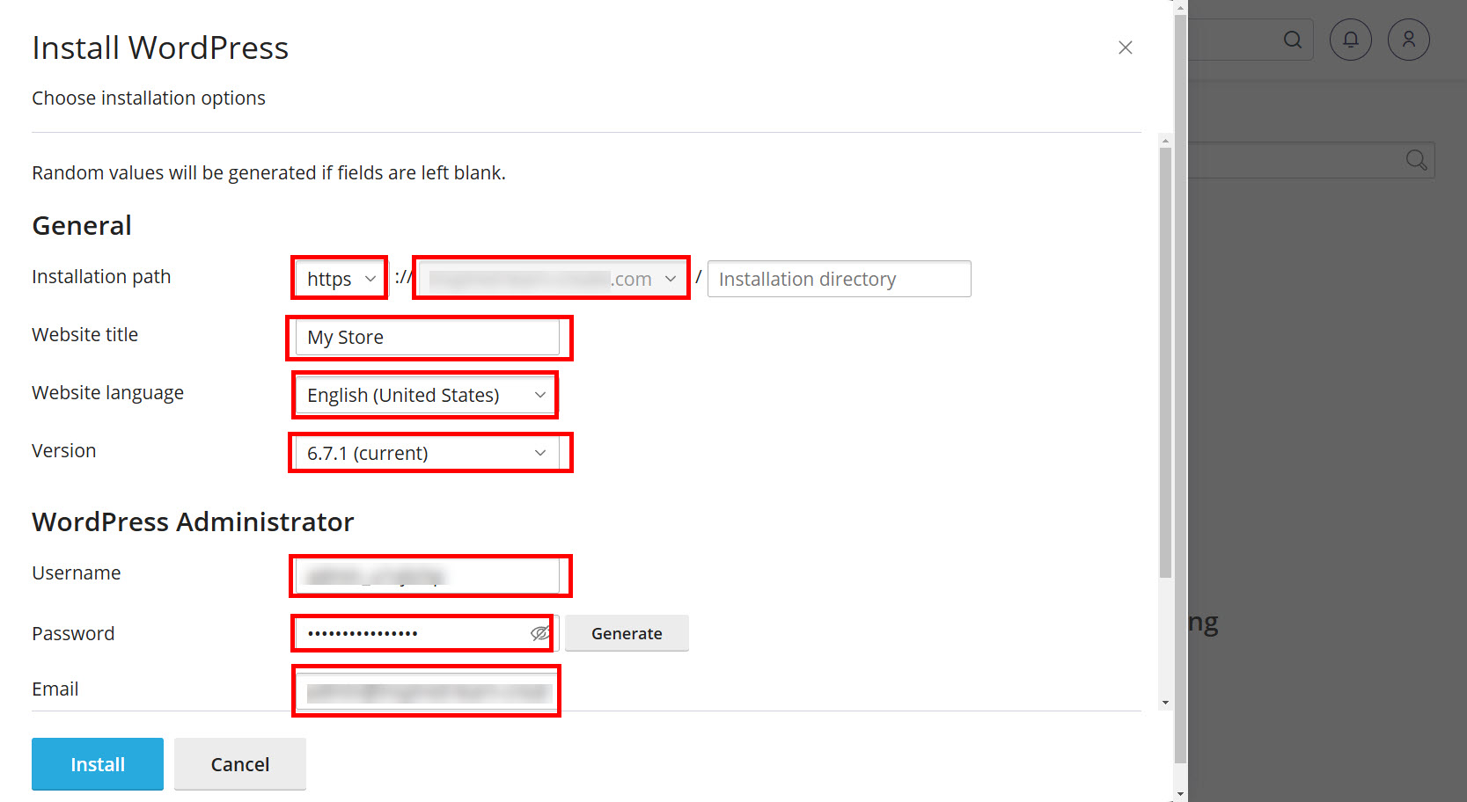
Task: Click the Email input field
Action: click(428, 691)
